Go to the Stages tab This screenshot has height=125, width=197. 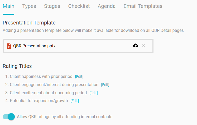point(52,6)
